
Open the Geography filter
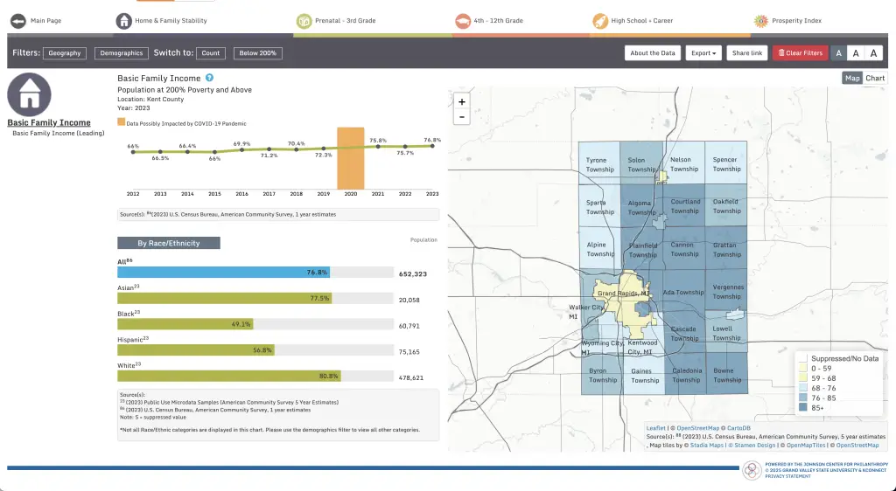[65, 53]
